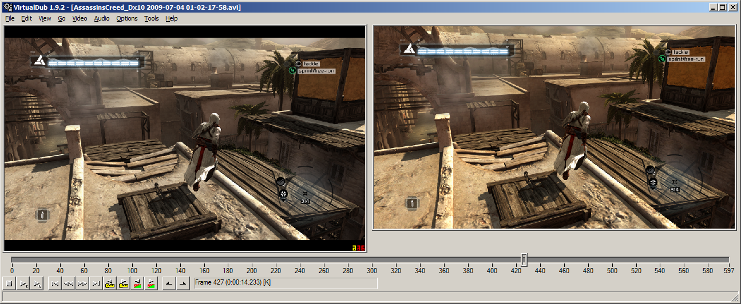This screenshot has height=304, width=741.
Task: Minimize the VirtualDub window
Action: pos(713,7)
